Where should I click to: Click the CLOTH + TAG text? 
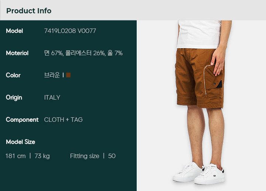(x=63, y=120)
